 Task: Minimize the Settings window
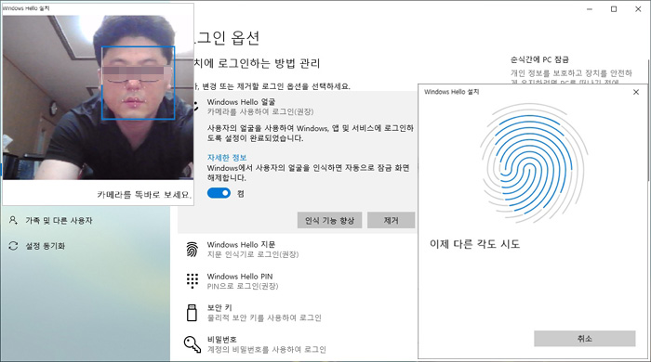[x=590, y=9]
